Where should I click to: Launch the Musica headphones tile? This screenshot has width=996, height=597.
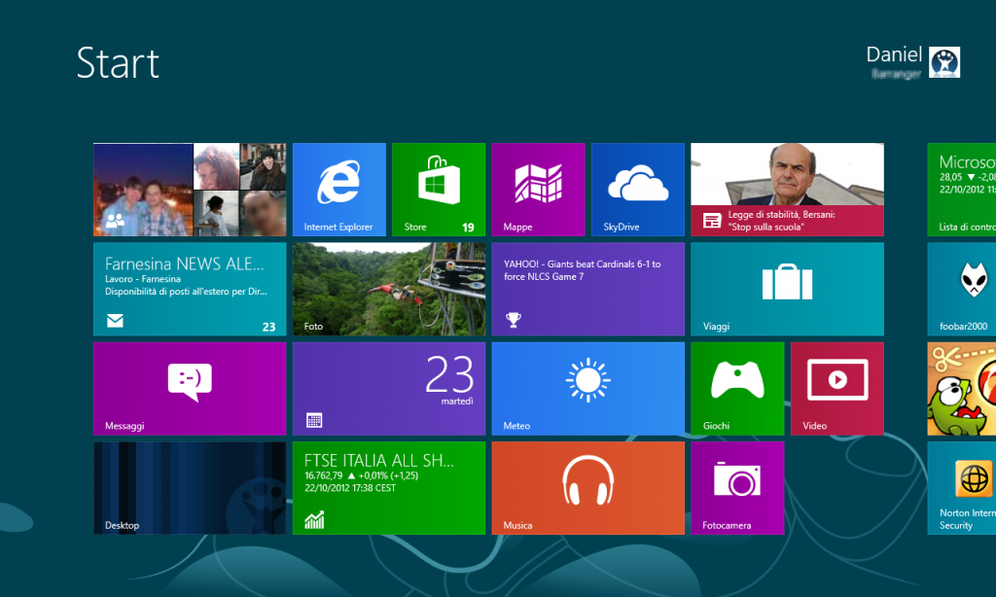pyautogui.click(x=588, y=488)
